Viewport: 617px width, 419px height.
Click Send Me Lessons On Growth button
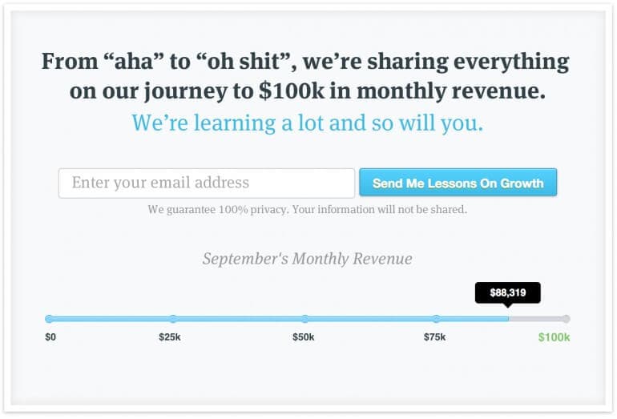point(458,183)
